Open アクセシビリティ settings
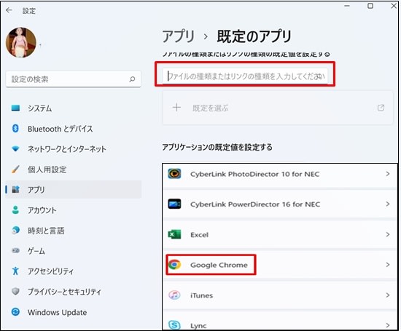 point(73,271)
